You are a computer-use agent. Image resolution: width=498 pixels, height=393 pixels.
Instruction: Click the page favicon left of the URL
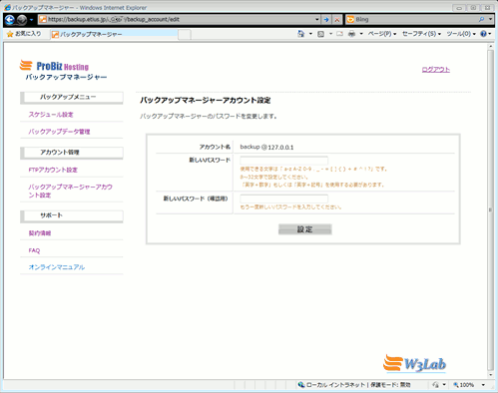43,20
